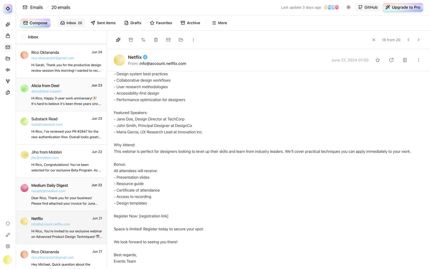Open the copy documents sidebar icon
The height and width of the screenshot is (269, 430).
click(8, 93)
